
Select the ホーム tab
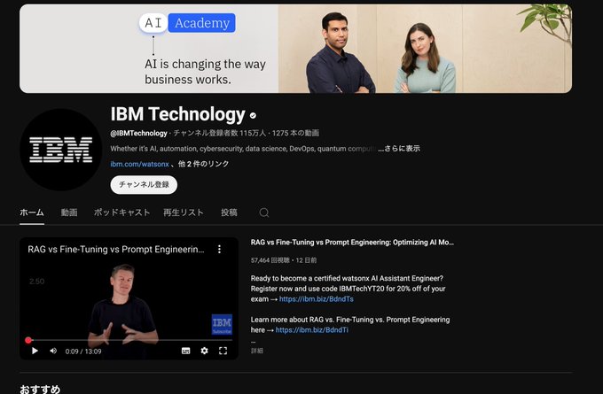(x=32, y=212)
